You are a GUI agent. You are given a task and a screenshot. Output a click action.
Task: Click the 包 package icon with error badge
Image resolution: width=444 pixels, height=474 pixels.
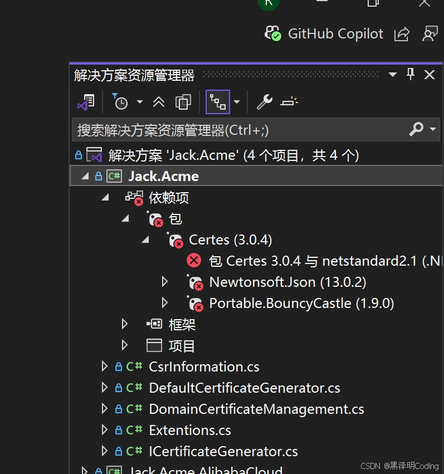pos(155,219)
